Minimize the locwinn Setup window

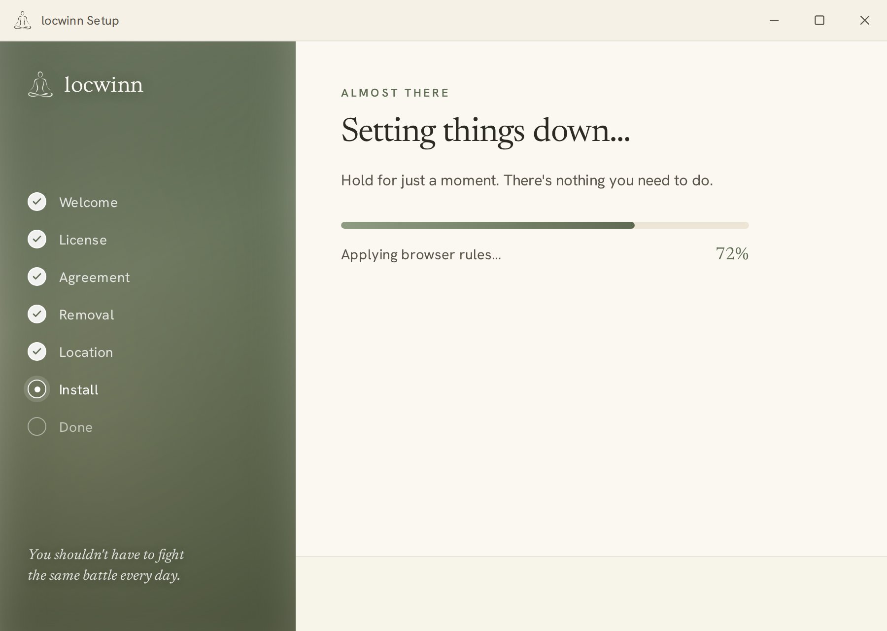774,20
